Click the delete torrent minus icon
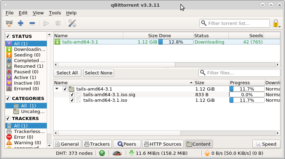 pos(32,24)
